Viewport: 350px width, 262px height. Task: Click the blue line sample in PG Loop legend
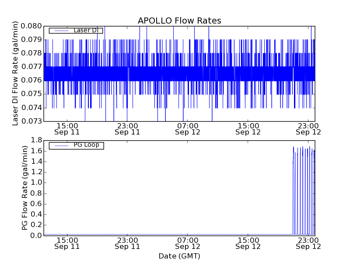click(x=60, y=145)
